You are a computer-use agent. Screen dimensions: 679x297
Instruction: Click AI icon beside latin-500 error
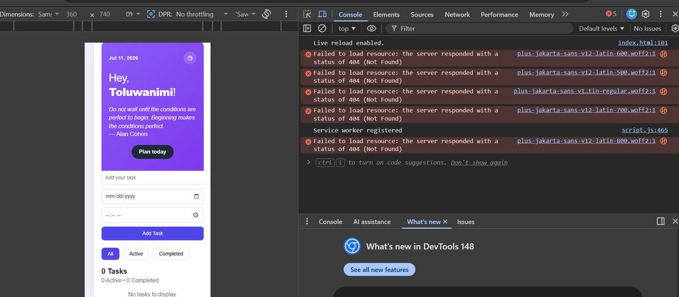664,73
